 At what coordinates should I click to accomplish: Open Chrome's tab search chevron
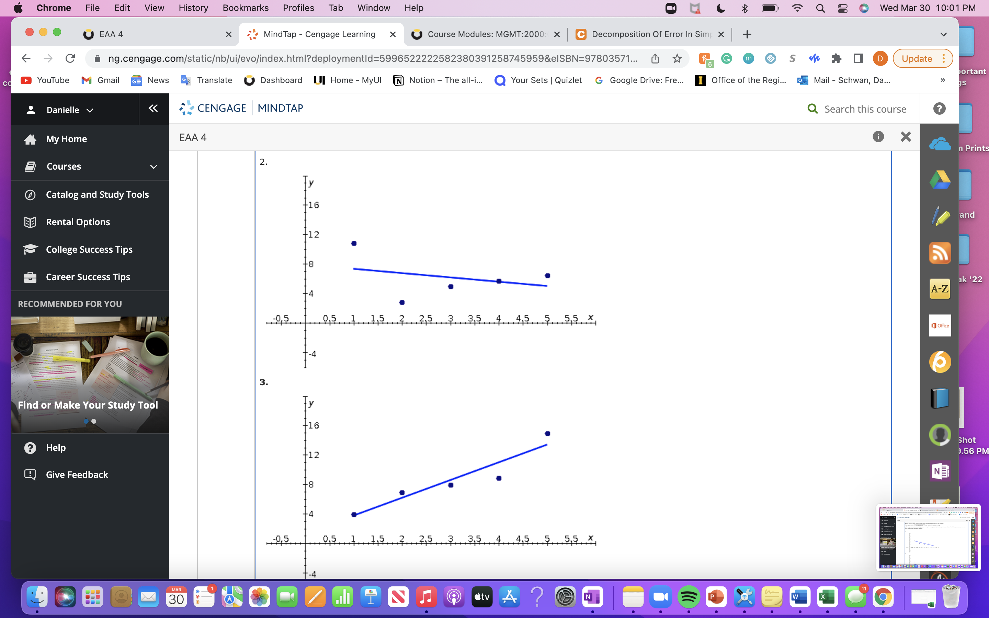[943, 34]
